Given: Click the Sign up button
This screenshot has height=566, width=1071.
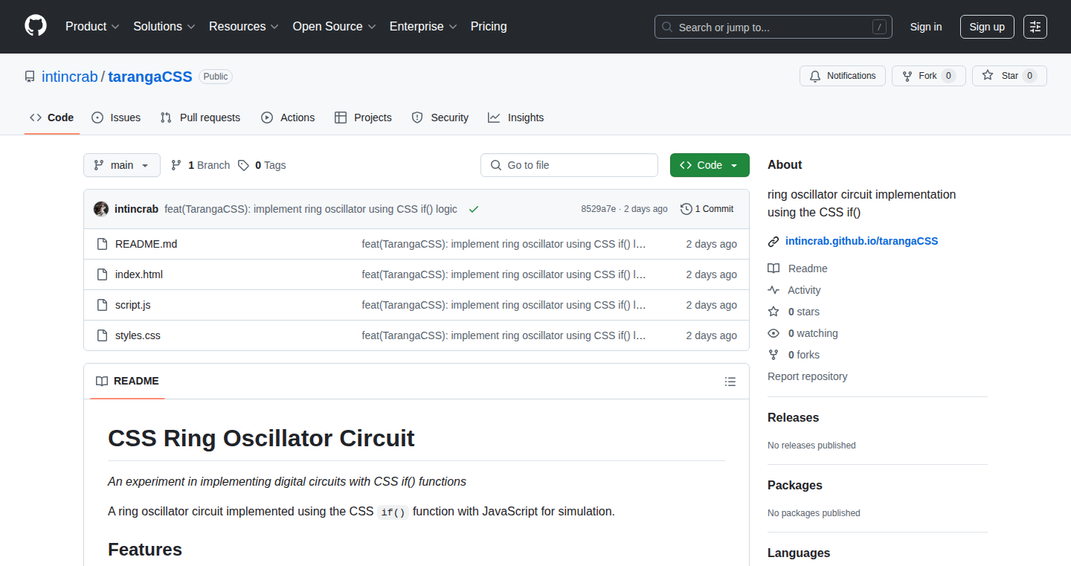Looking at the screenshot, I should click(x=987, y=27).
